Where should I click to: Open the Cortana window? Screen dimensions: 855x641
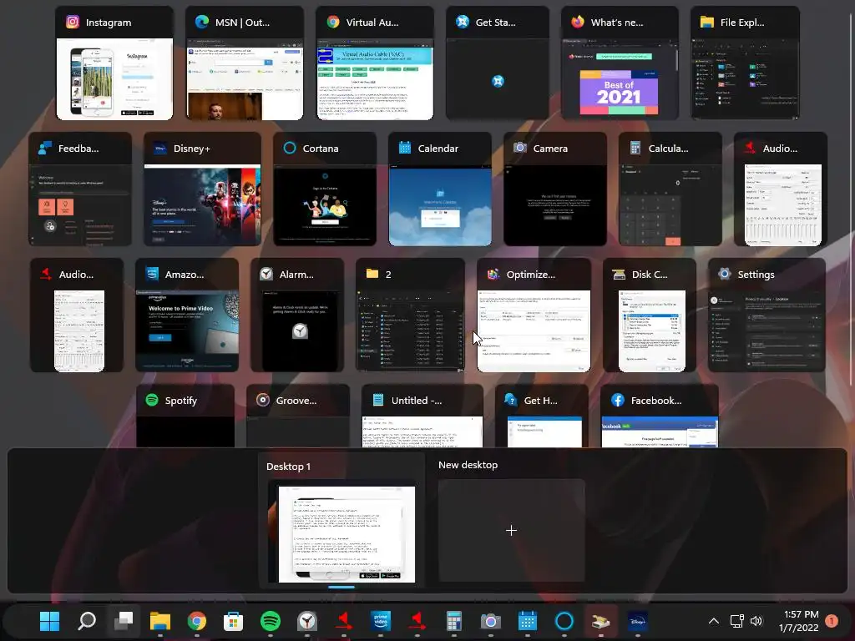[x=325, y=189]
